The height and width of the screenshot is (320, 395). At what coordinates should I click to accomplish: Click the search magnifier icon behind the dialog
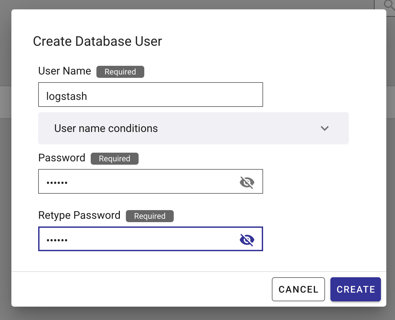click(388, 5)
